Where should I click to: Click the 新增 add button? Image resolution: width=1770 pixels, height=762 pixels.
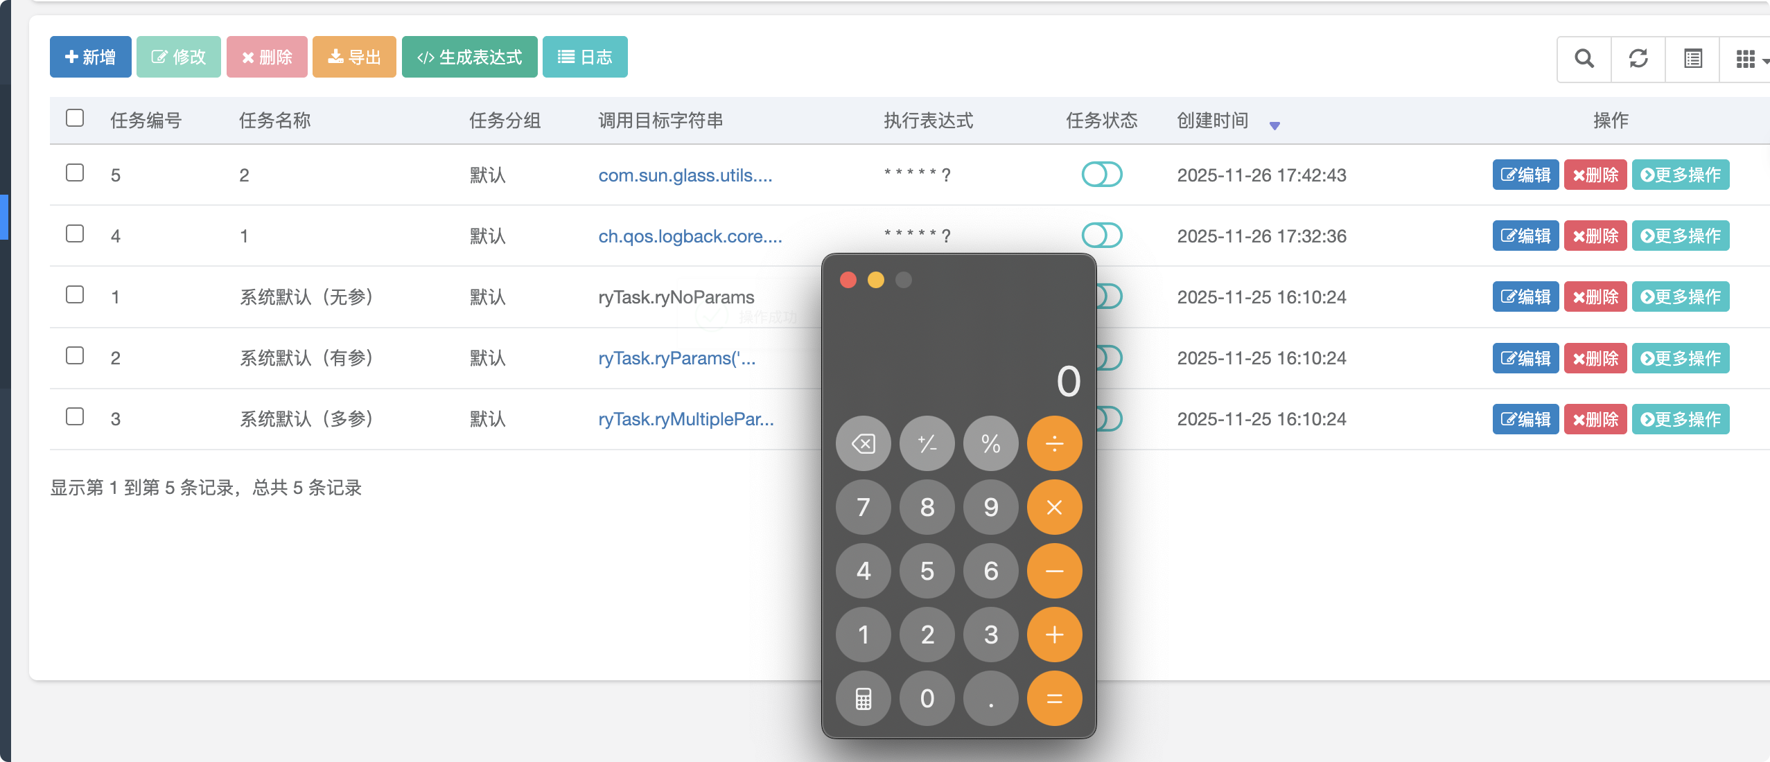click(90, 57)
